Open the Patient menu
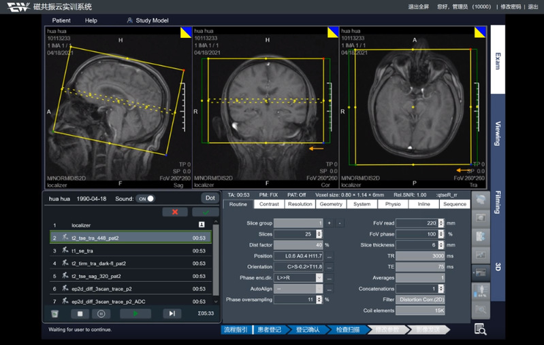Image resolution: width=544 pixels, height=345 pixels. click(x=61, y=20)
